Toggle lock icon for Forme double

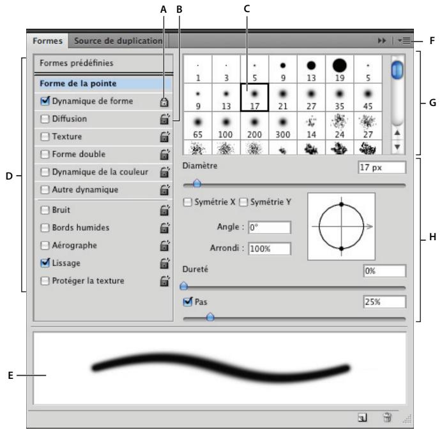click(165, 155)
